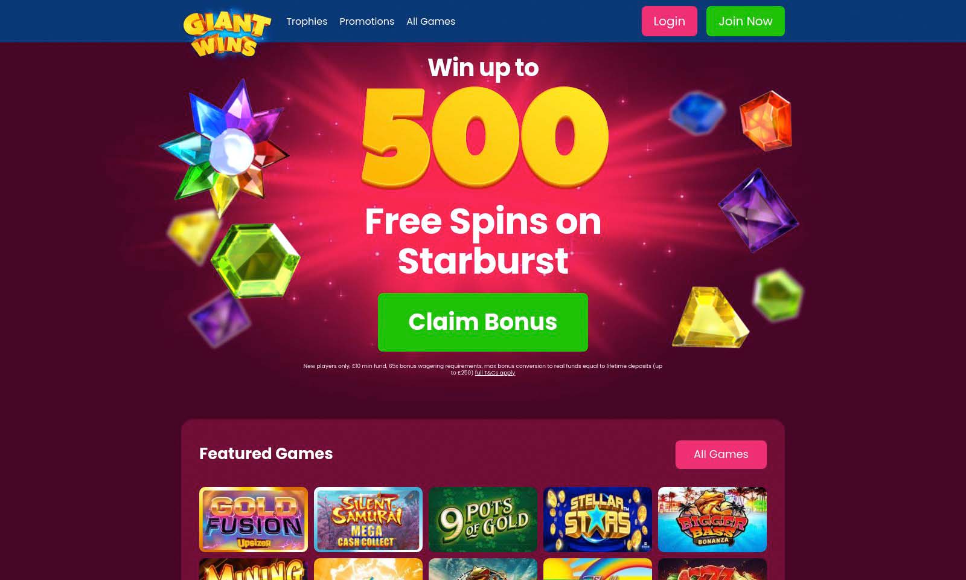Open Bigger Bass Bonanza game tile
This screenshot has height=580, width=966.
coord(712,520)
